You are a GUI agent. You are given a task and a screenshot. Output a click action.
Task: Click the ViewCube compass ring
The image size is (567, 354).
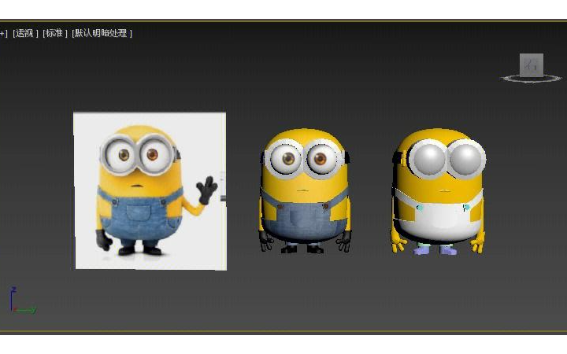pos(531,79)
